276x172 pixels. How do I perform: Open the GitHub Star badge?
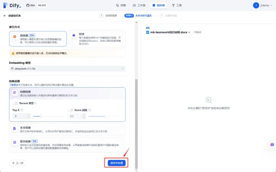pyautogui.click(x=37, y=5)
